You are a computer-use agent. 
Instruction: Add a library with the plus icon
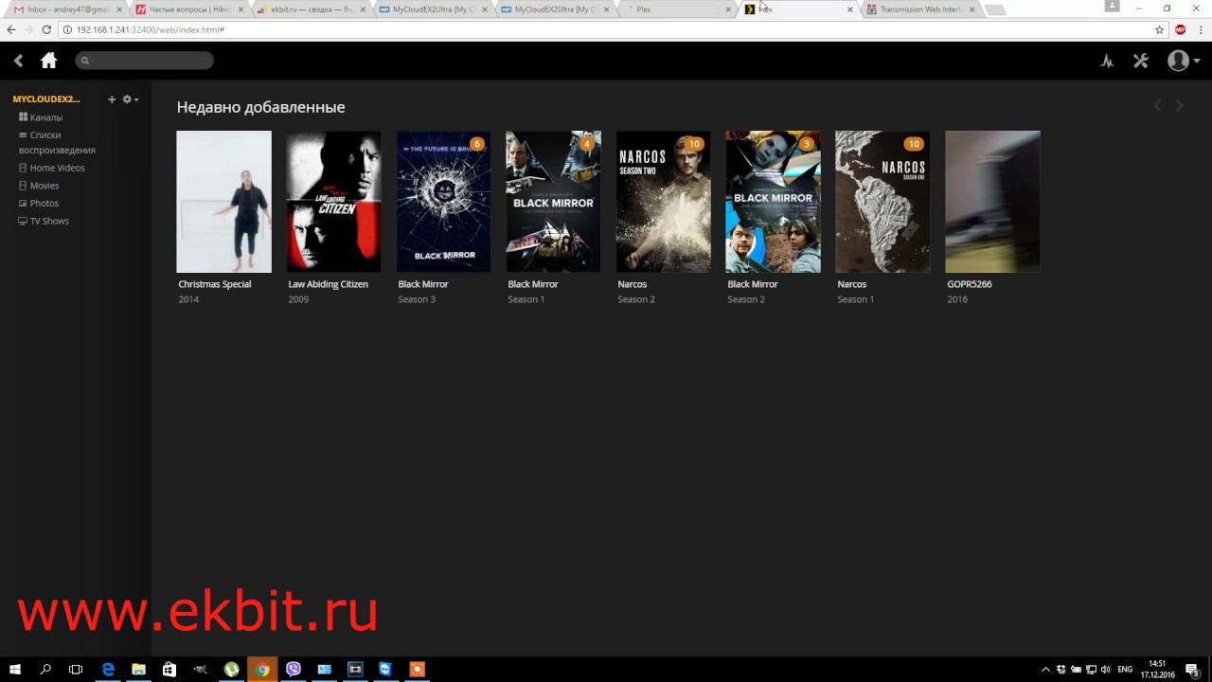click(x=112, y=99)
